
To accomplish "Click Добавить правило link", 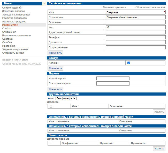I will (56, 139).
